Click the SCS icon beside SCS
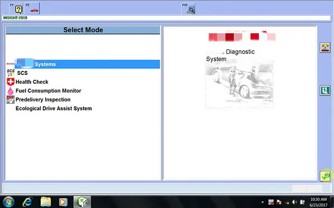 tap(11, 73)
